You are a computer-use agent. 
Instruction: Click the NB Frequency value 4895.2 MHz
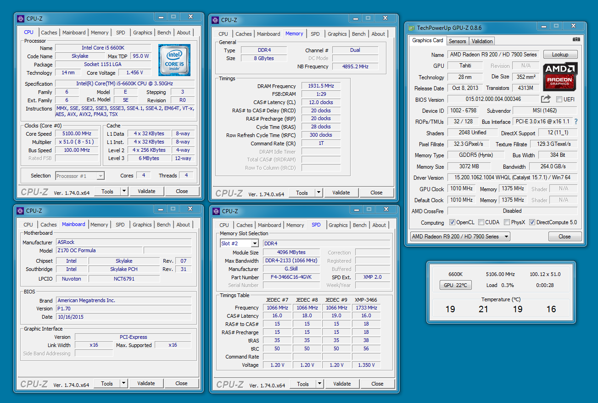point(355,66)
